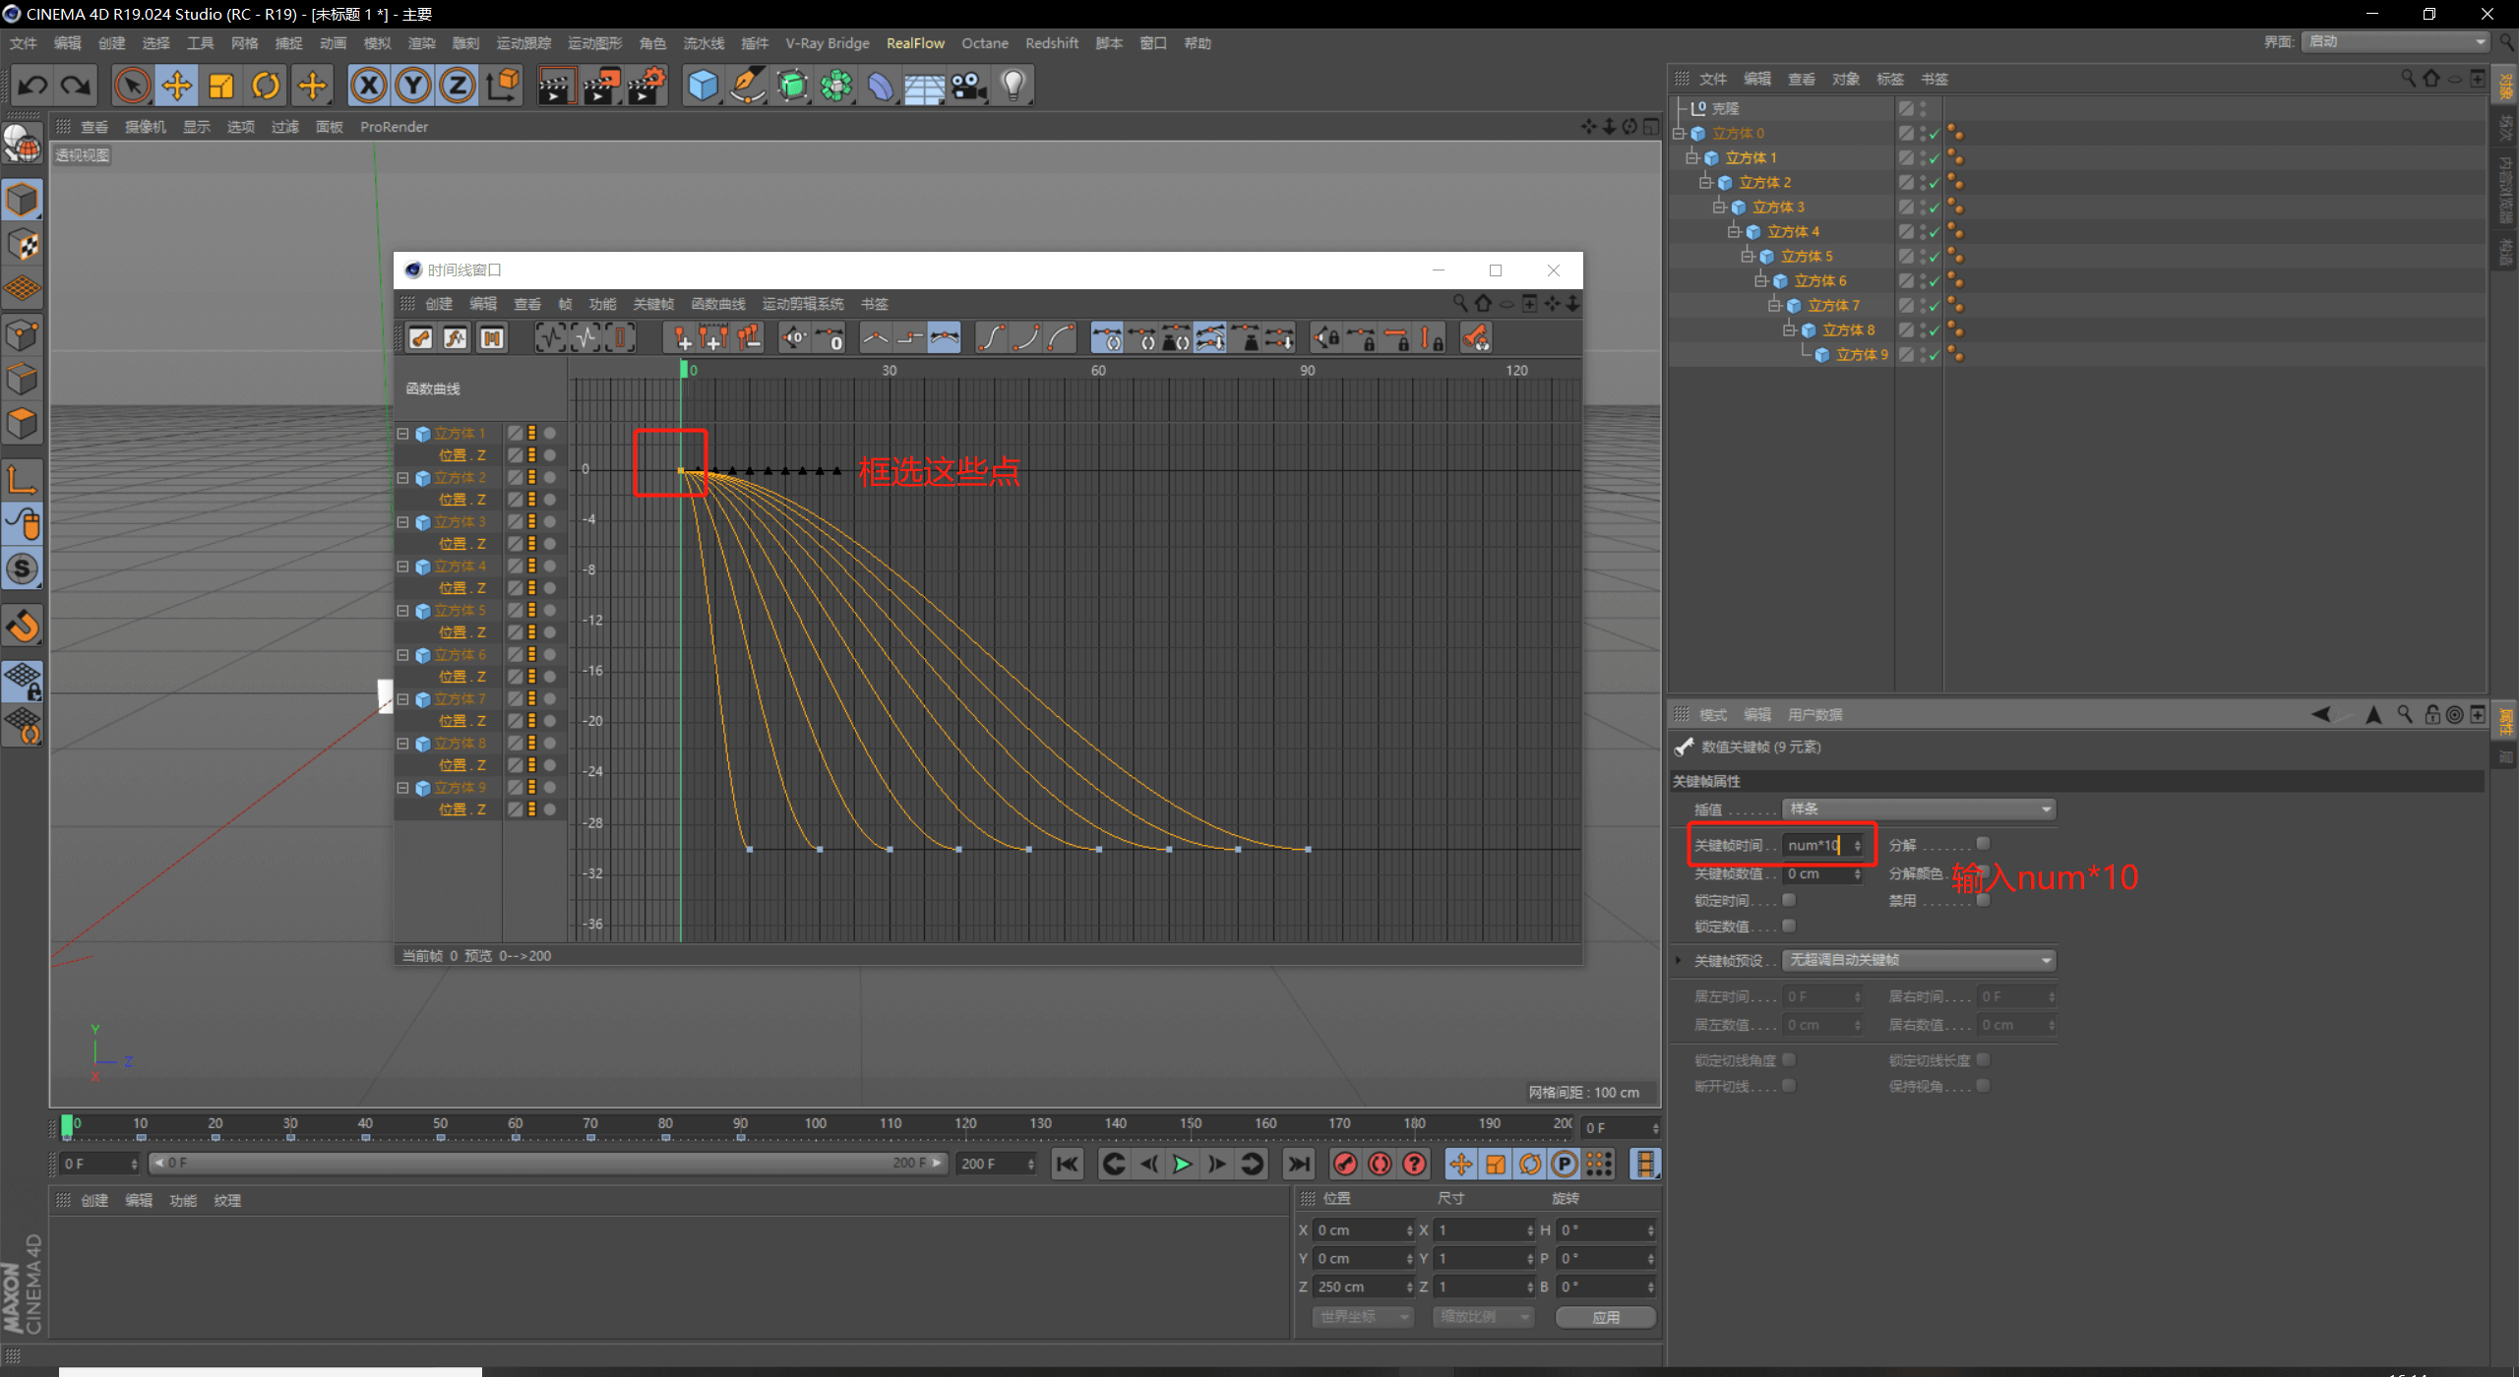Click the Undo arrow icon

[x=32, y=86]
